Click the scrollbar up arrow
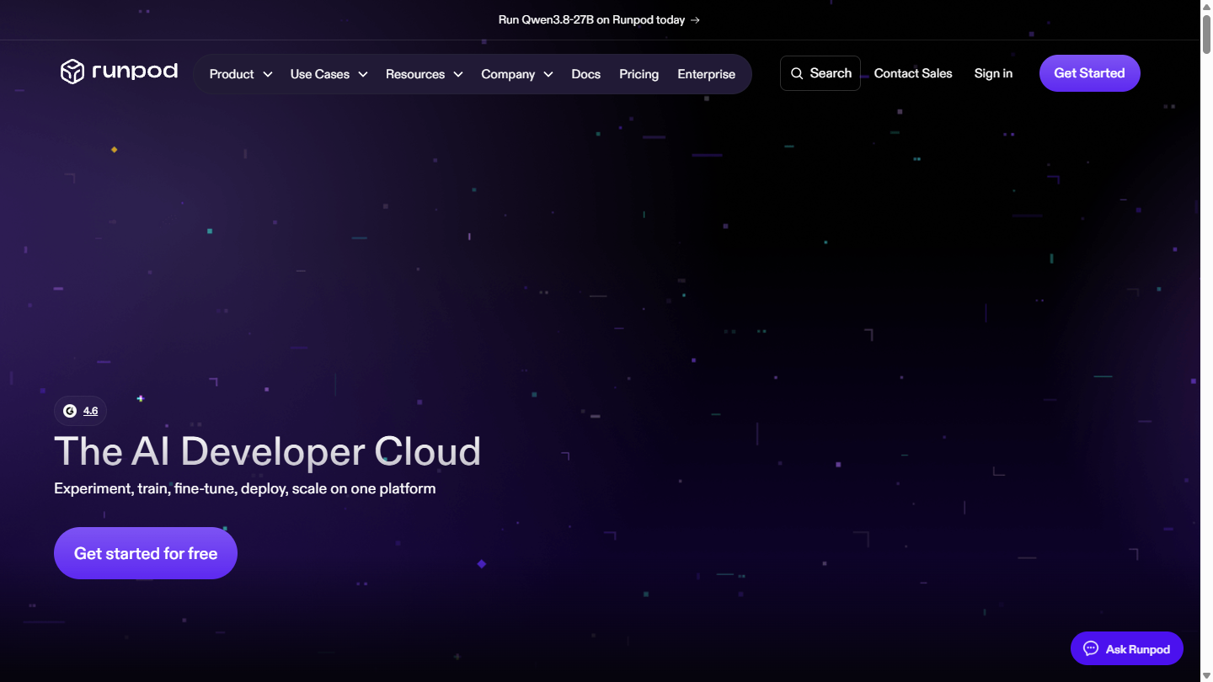The width and height of the screenshot is (1213, 682). (x=1206, y=7)
